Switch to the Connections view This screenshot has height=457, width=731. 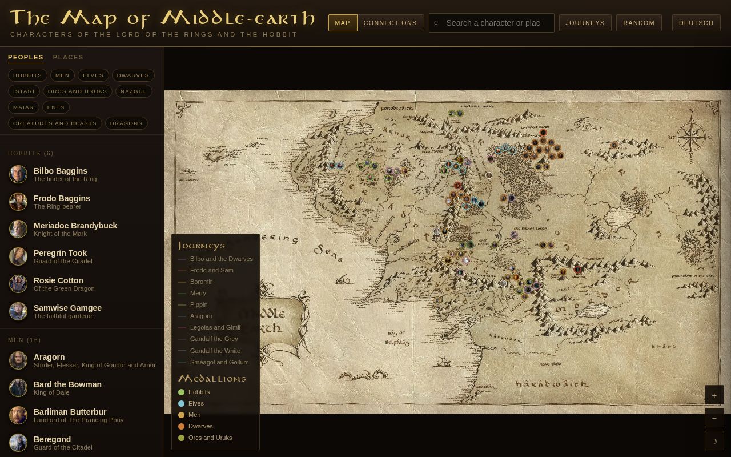(391, 23)
